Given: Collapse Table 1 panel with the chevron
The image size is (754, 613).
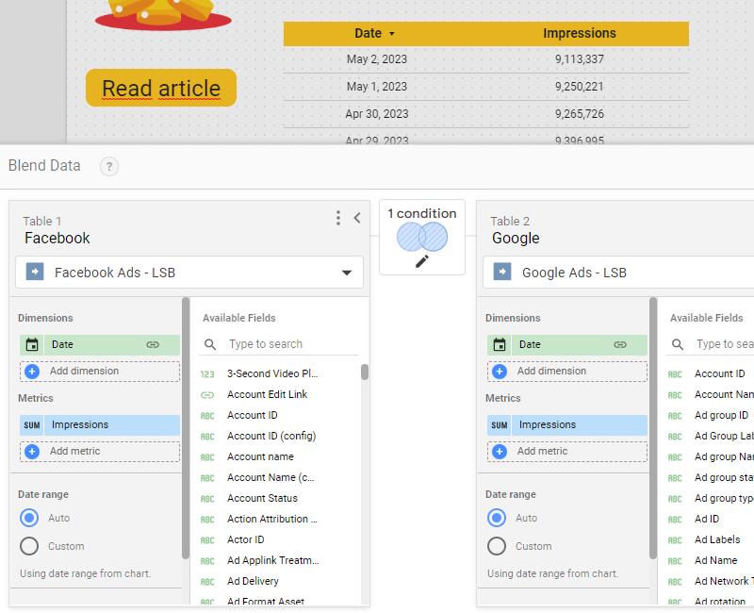Looking at the screenshot, I should point(357,218).
